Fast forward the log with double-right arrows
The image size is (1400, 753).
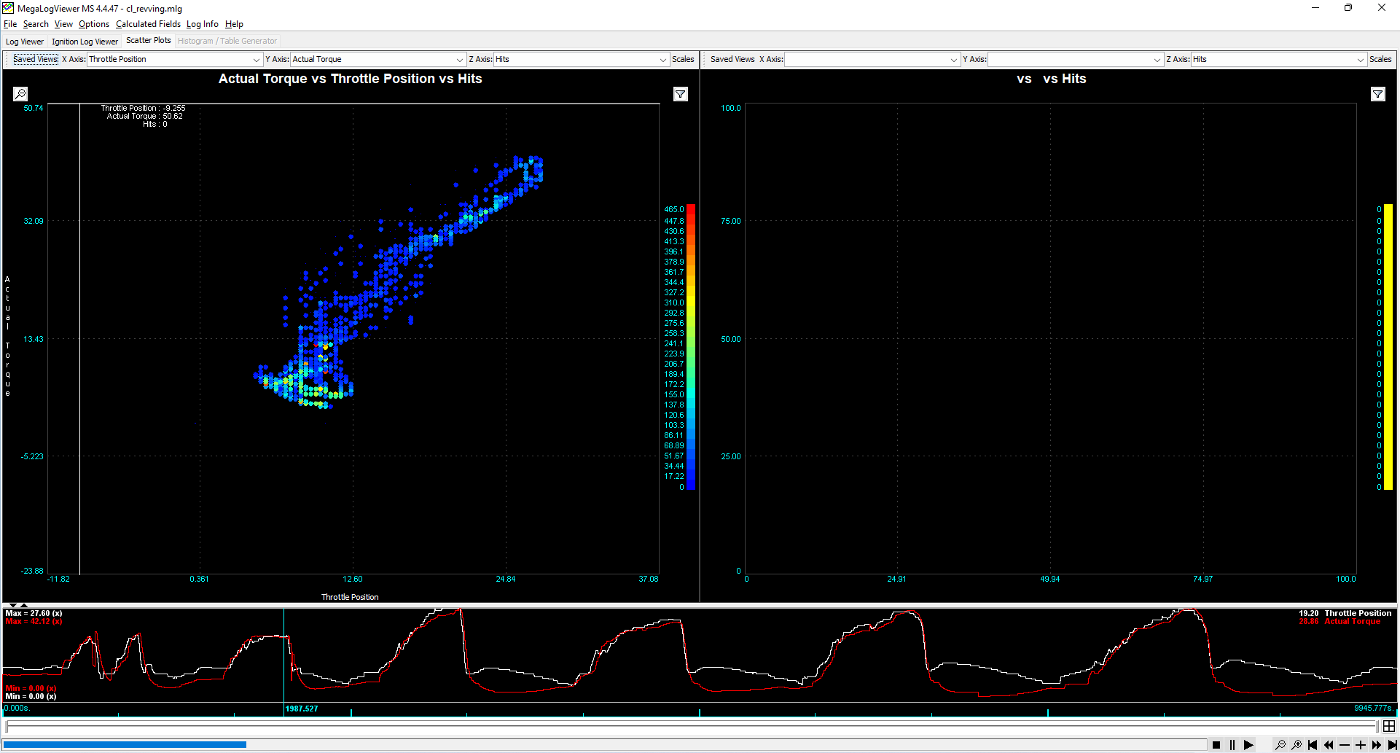[1377, 745]
